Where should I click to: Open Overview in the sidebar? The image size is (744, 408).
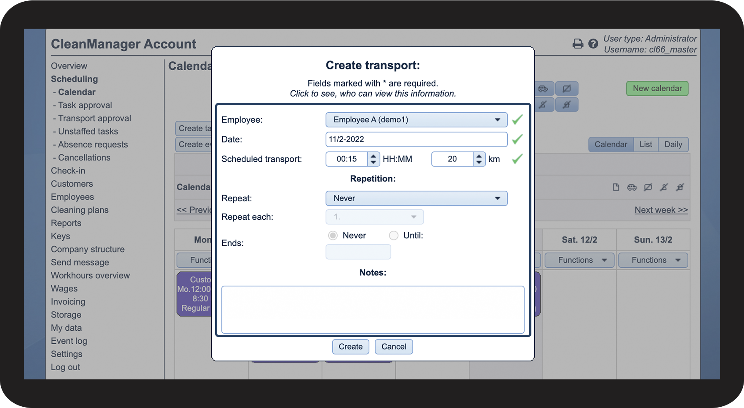click(x=69, y=66)
